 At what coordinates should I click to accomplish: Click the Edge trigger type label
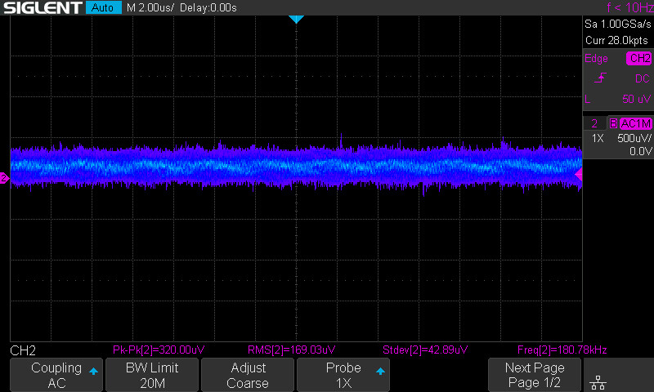pyautogui.click(x=596, y=58)
